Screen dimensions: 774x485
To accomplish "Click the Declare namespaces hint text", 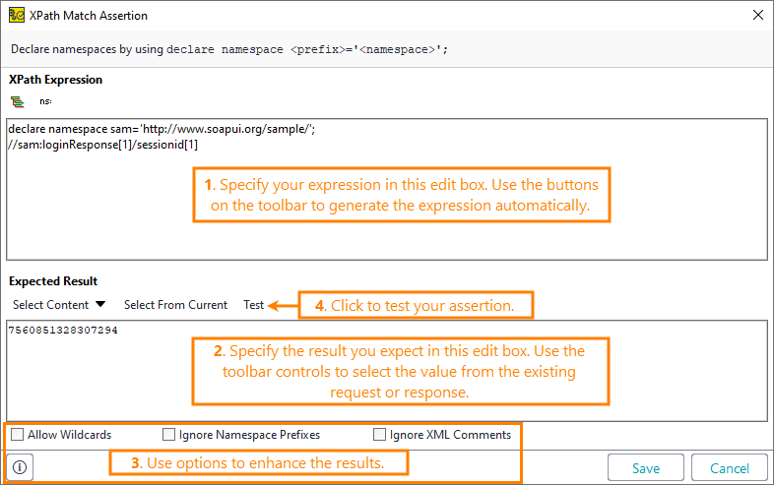I will point(229,49).
